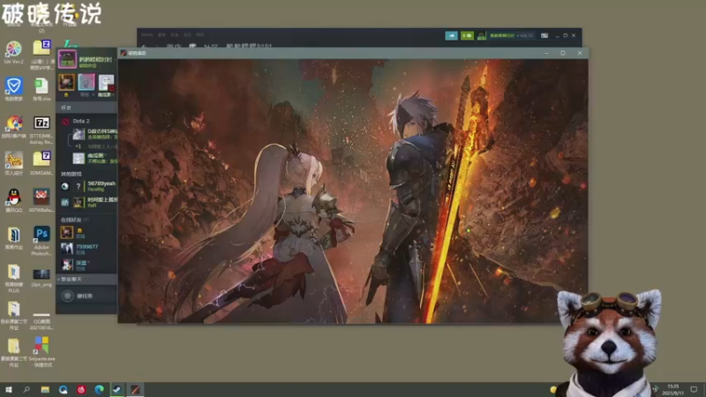Open the Steam menu in the Steam window
706x397 pixels.
click(147, 34)
